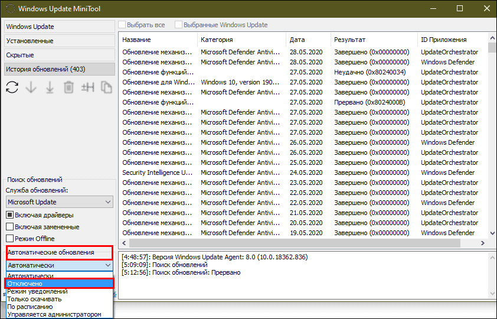Enable the 'Включая замененные' checkbox

10,227
